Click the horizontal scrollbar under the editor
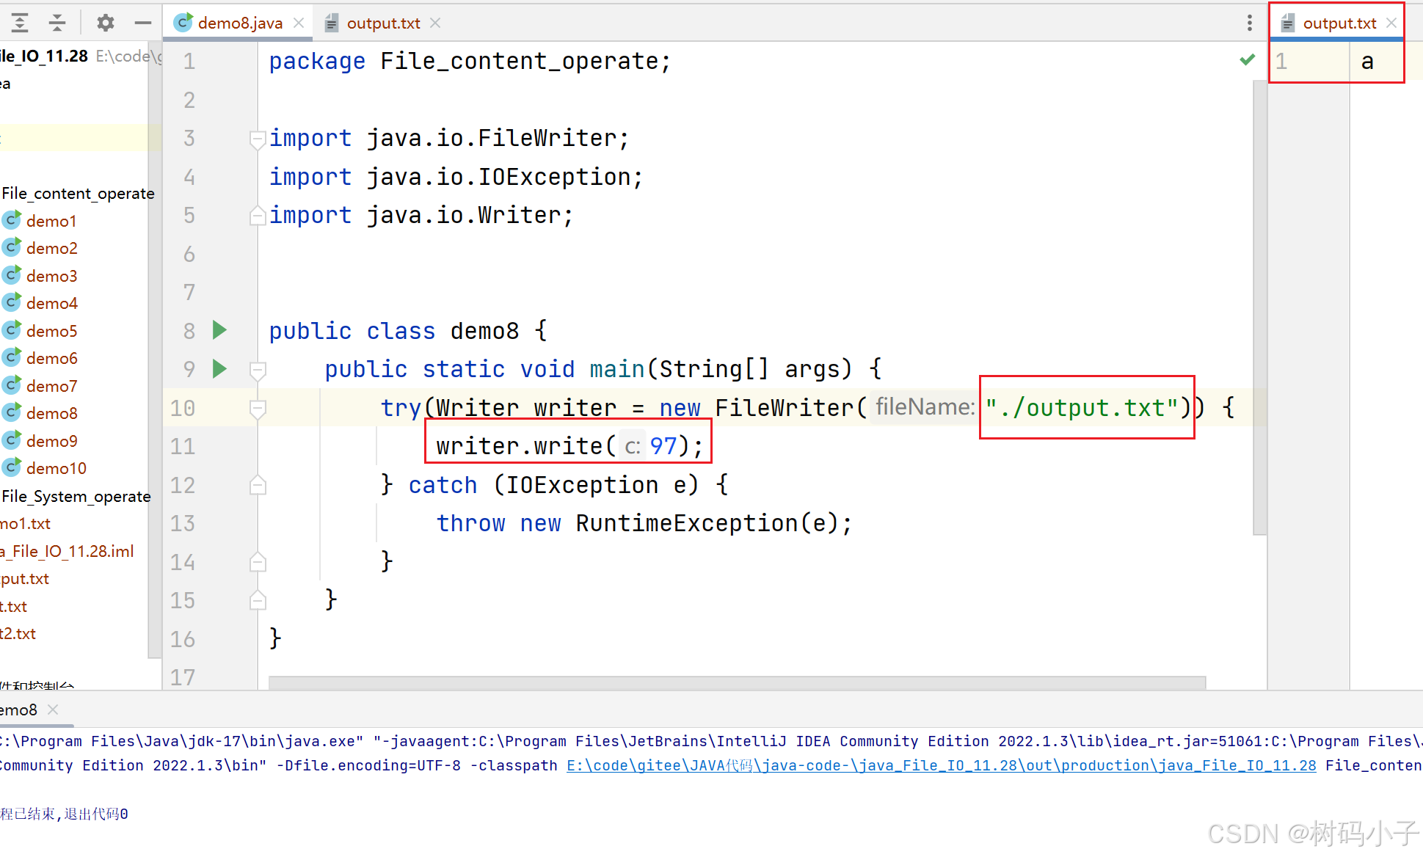The width and height of the screenshot is (1423, 857). 736,682
